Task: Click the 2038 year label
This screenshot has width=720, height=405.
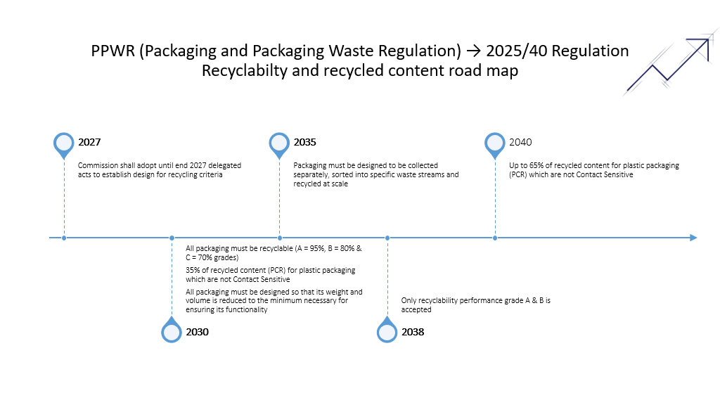Action: 414,331
